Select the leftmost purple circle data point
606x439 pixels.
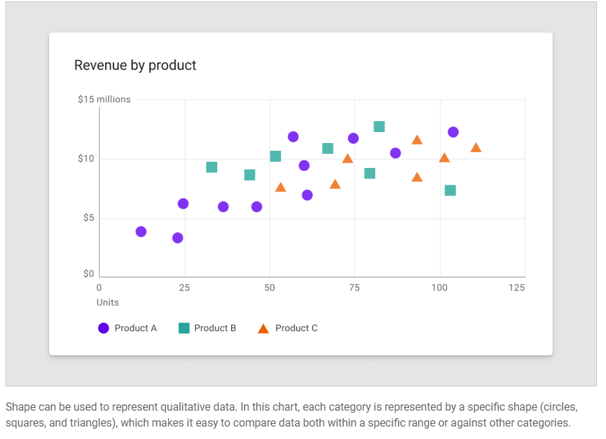(141, 232)
